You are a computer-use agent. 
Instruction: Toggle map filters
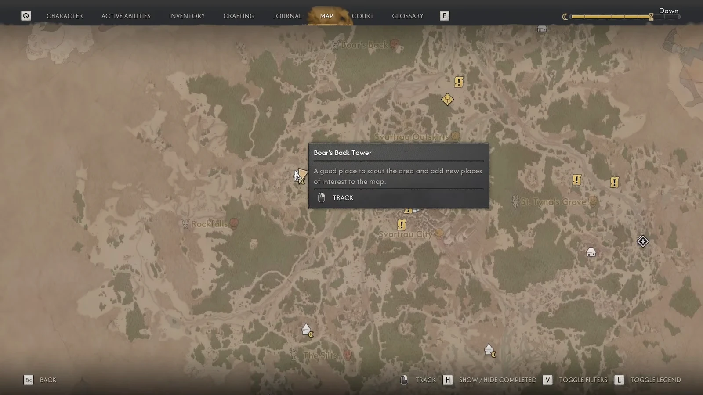(x=583, y=380)
